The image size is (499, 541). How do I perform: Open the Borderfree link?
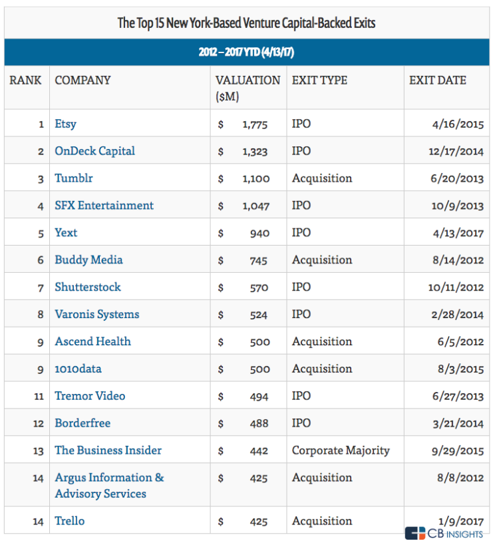[x=83, y=423]
